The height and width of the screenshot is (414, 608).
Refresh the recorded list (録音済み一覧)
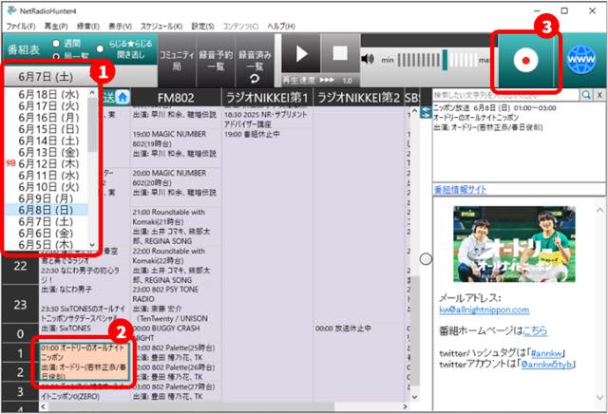pos(255,79)
